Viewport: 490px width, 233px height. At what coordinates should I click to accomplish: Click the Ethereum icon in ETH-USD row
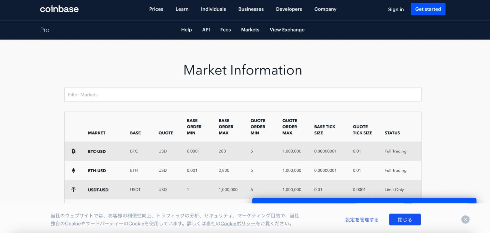(x=73, y=170)
